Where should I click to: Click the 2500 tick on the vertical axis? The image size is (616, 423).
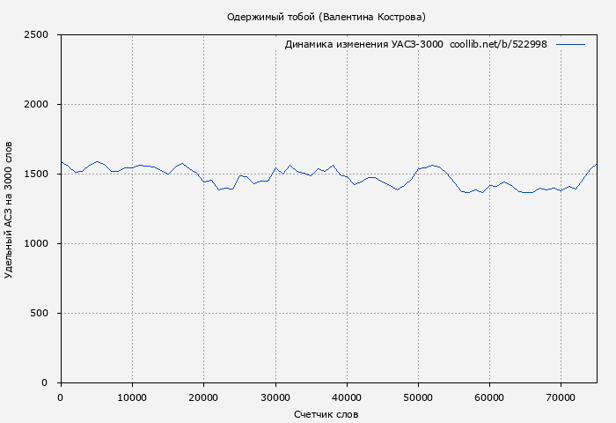click(41, 35)
